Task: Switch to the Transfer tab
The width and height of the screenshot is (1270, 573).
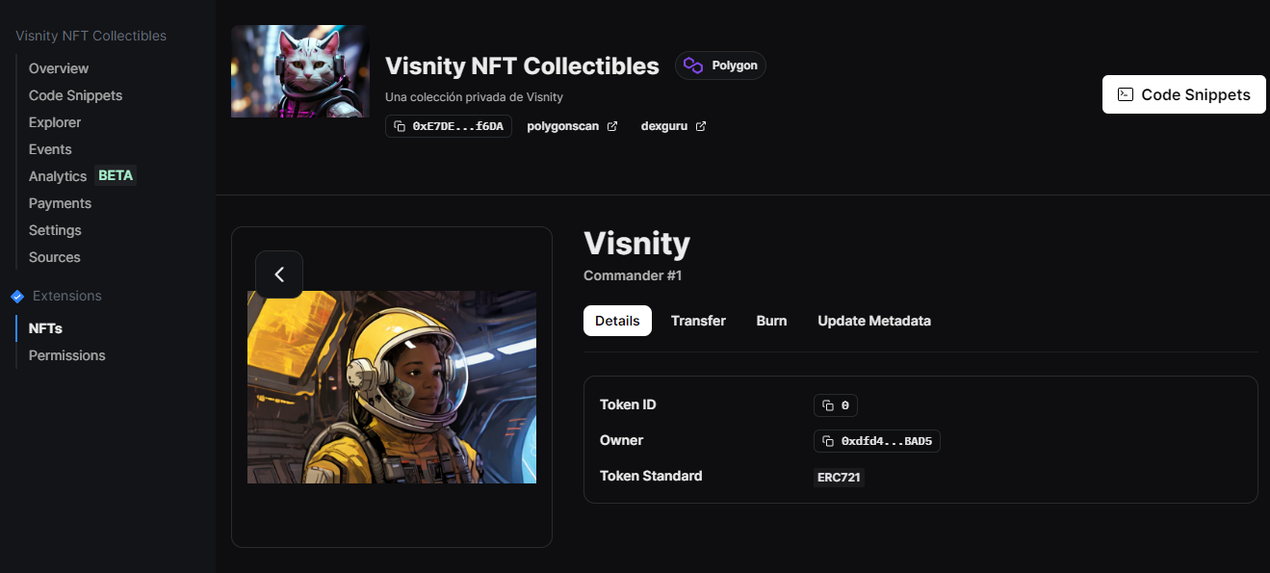Action: pyautogui.click(x=698, y=321)
